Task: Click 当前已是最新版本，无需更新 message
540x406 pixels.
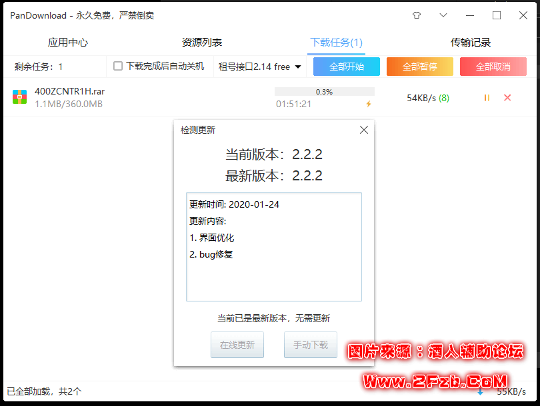Action: 273,318
